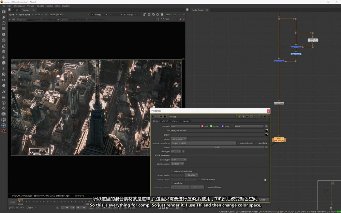Open the Particles nodes icon

[3, 69]
